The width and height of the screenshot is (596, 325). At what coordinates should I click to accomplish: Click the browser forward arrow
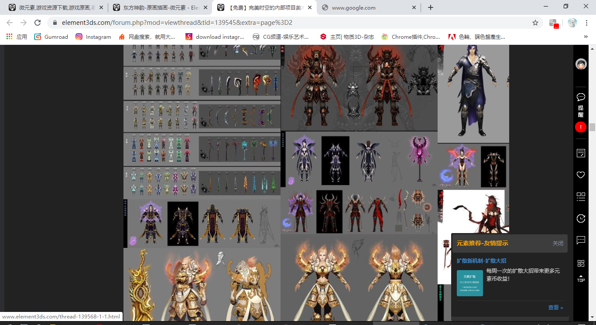(x=24, y=23)
